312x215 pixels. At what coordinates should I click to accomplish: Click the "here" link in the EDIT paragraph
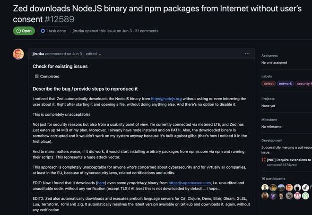101,182
